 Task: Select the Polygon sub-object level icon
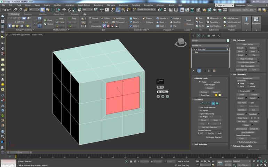(x=213, y=103)
